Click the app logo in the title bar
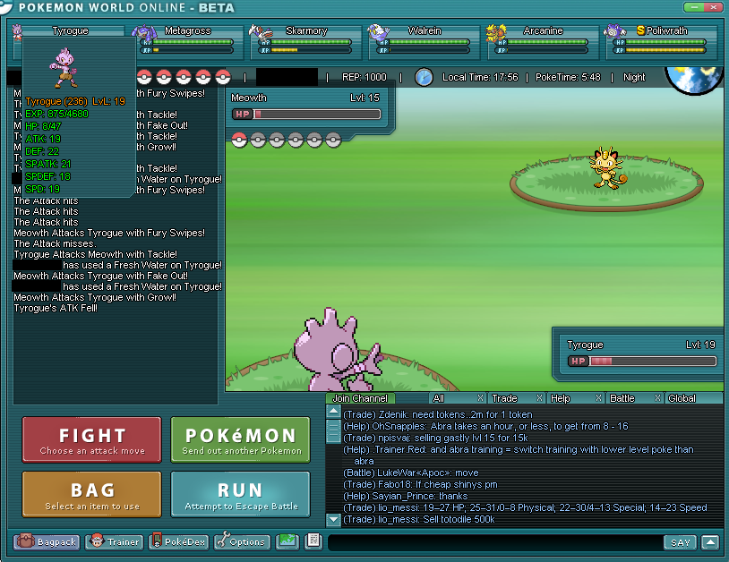Screen dimensions: 729x562 point(6,7)
